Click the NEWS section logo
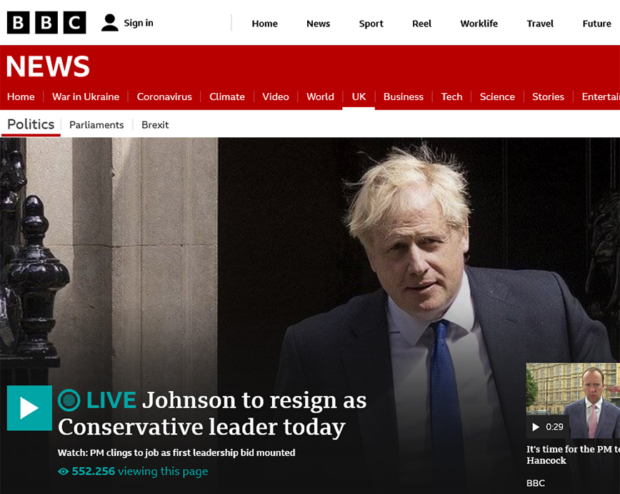Image resolution: width=620 pixels, height=494 pixels. [49, 66]
